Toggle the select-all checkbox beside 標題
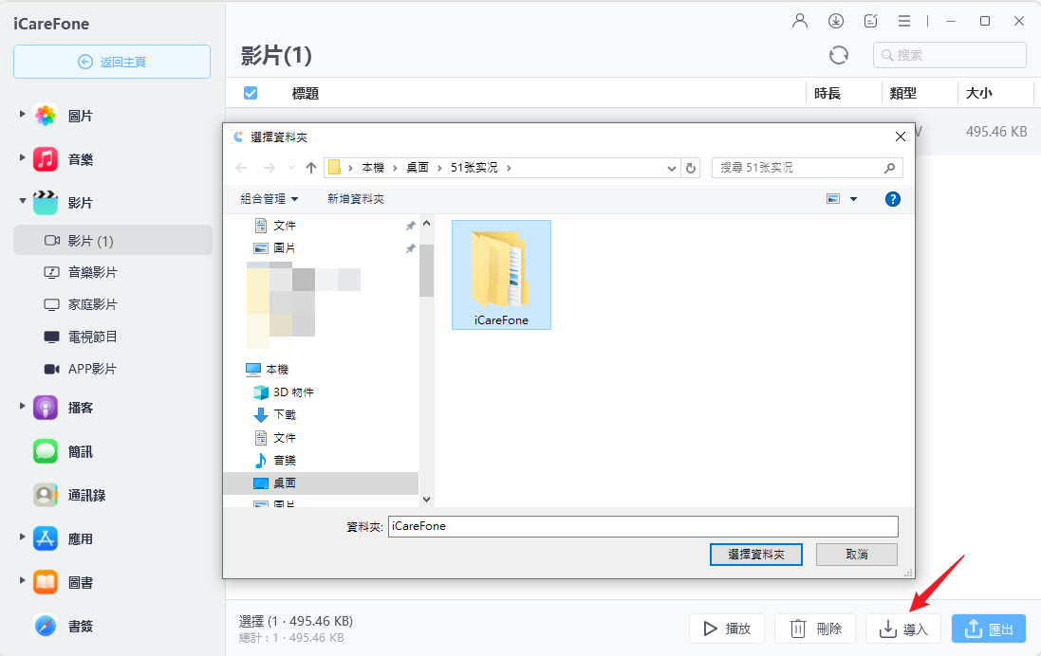Image resolution: width=1041 pixels, height=656 pixels. pyautogui.click(x=251, y=93)
